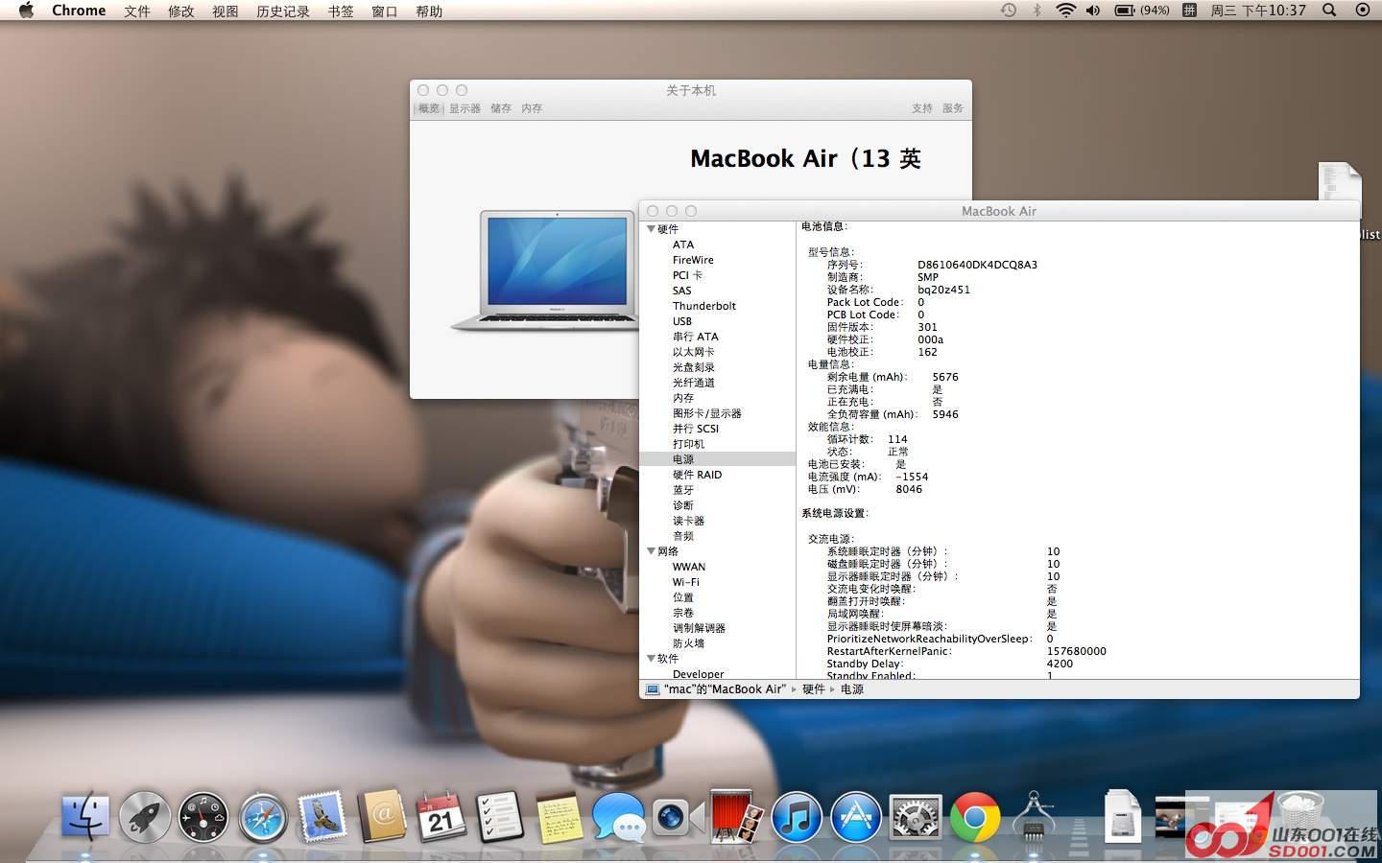Open Finder from the Dock

(x=85, y=817)
